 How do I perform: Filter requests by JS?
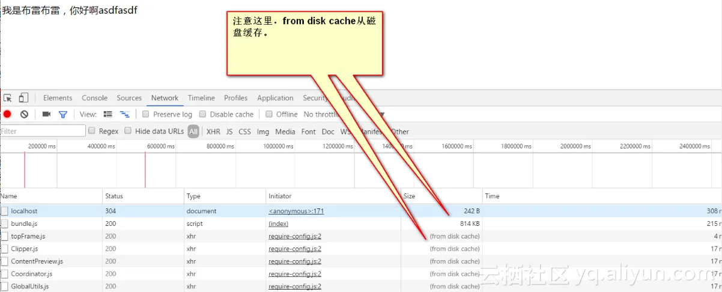[229, 132]
